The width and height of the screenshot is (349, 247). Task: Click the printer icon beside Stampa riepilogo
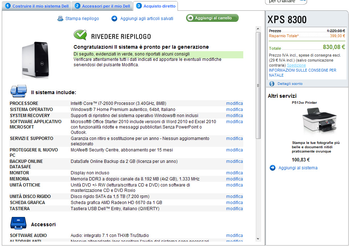60,19
